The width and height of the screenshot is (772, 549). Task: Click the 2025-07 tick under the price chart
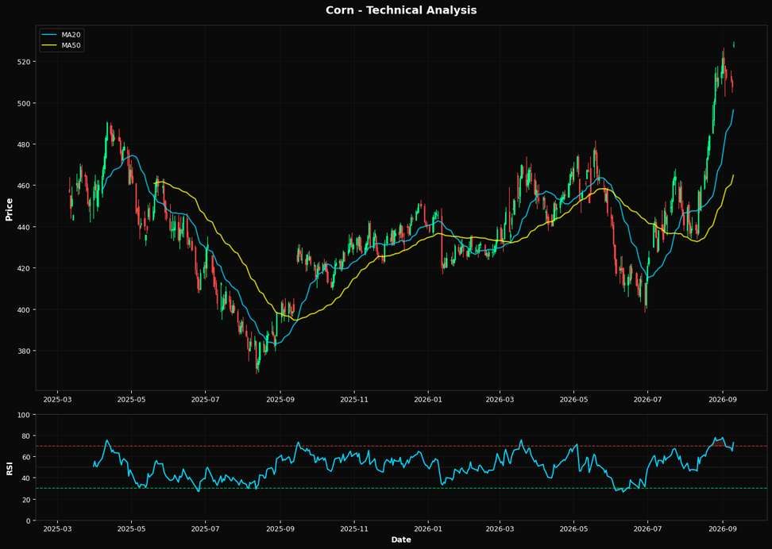(205, 399)
